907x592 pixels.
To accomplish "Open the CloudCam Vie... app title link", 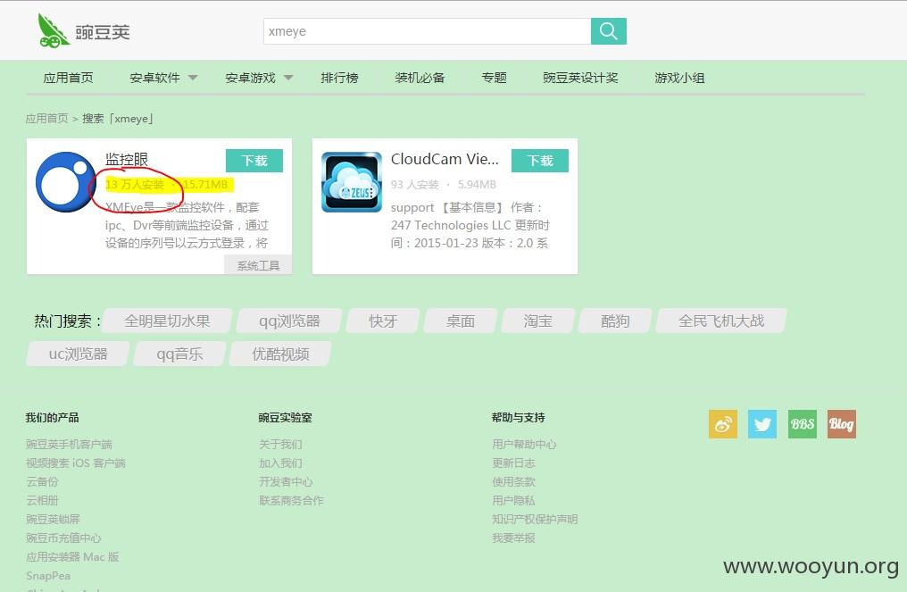I will pos(445,159).
